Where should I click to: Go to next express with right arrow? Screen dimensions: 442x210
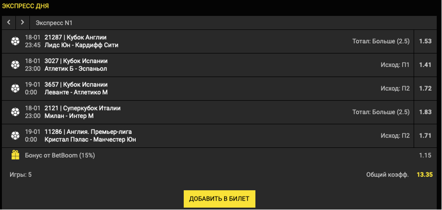coord(22,23)
